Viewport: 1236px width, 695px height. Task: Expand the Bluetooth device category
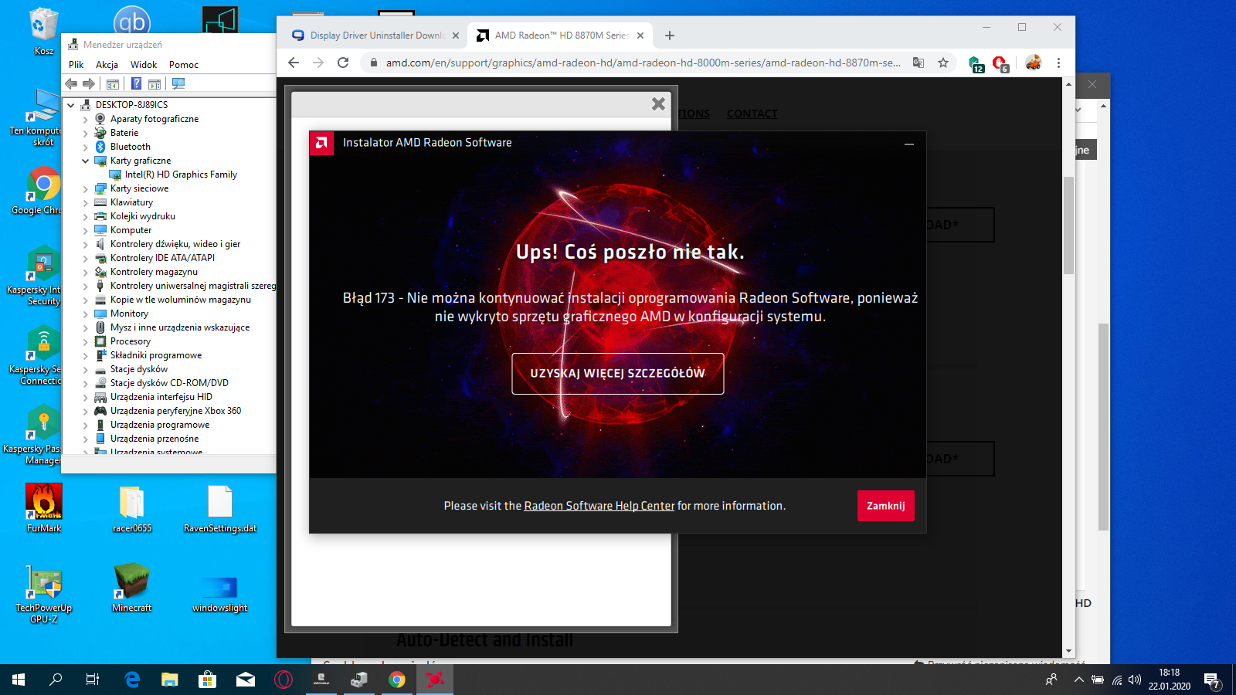click(x=86, y=147)
